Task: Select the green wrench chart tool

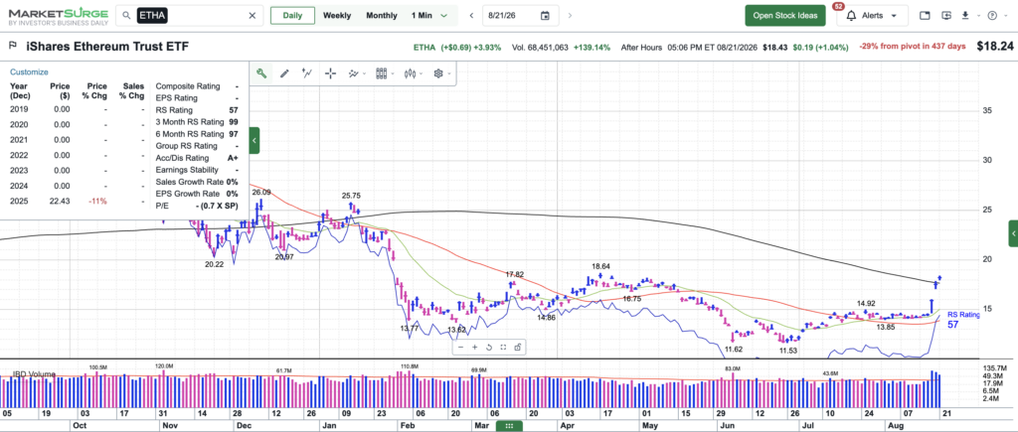Action: [x=261, y=73]
